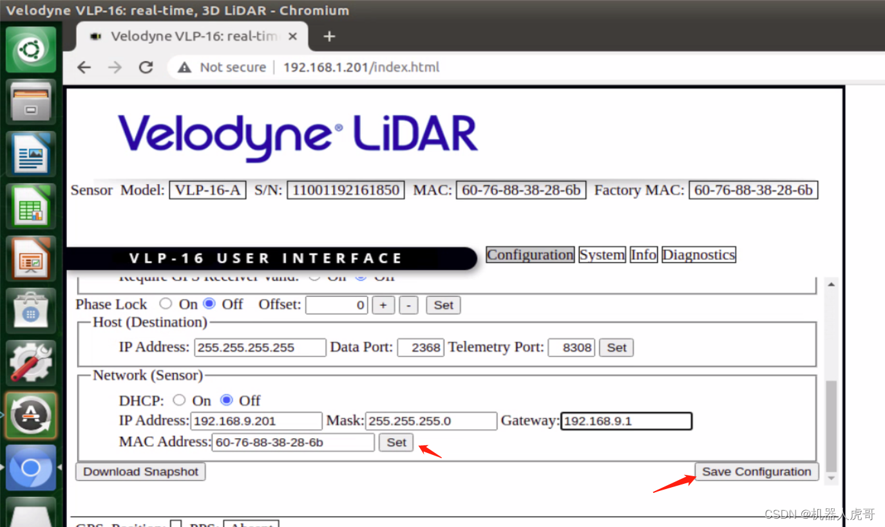Click the network Mask field
This screenshot has width=885, height=527.
click(432, 421)
